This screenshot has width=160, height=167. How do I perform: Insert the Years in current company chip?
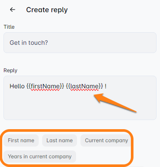pyautogui.click(x=40, y=157)
